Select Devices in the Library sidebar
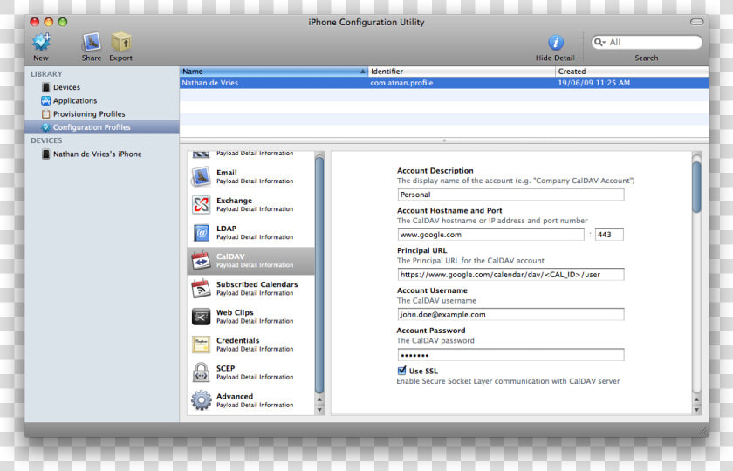The image size is (733, 471). [x=66, y=87]
